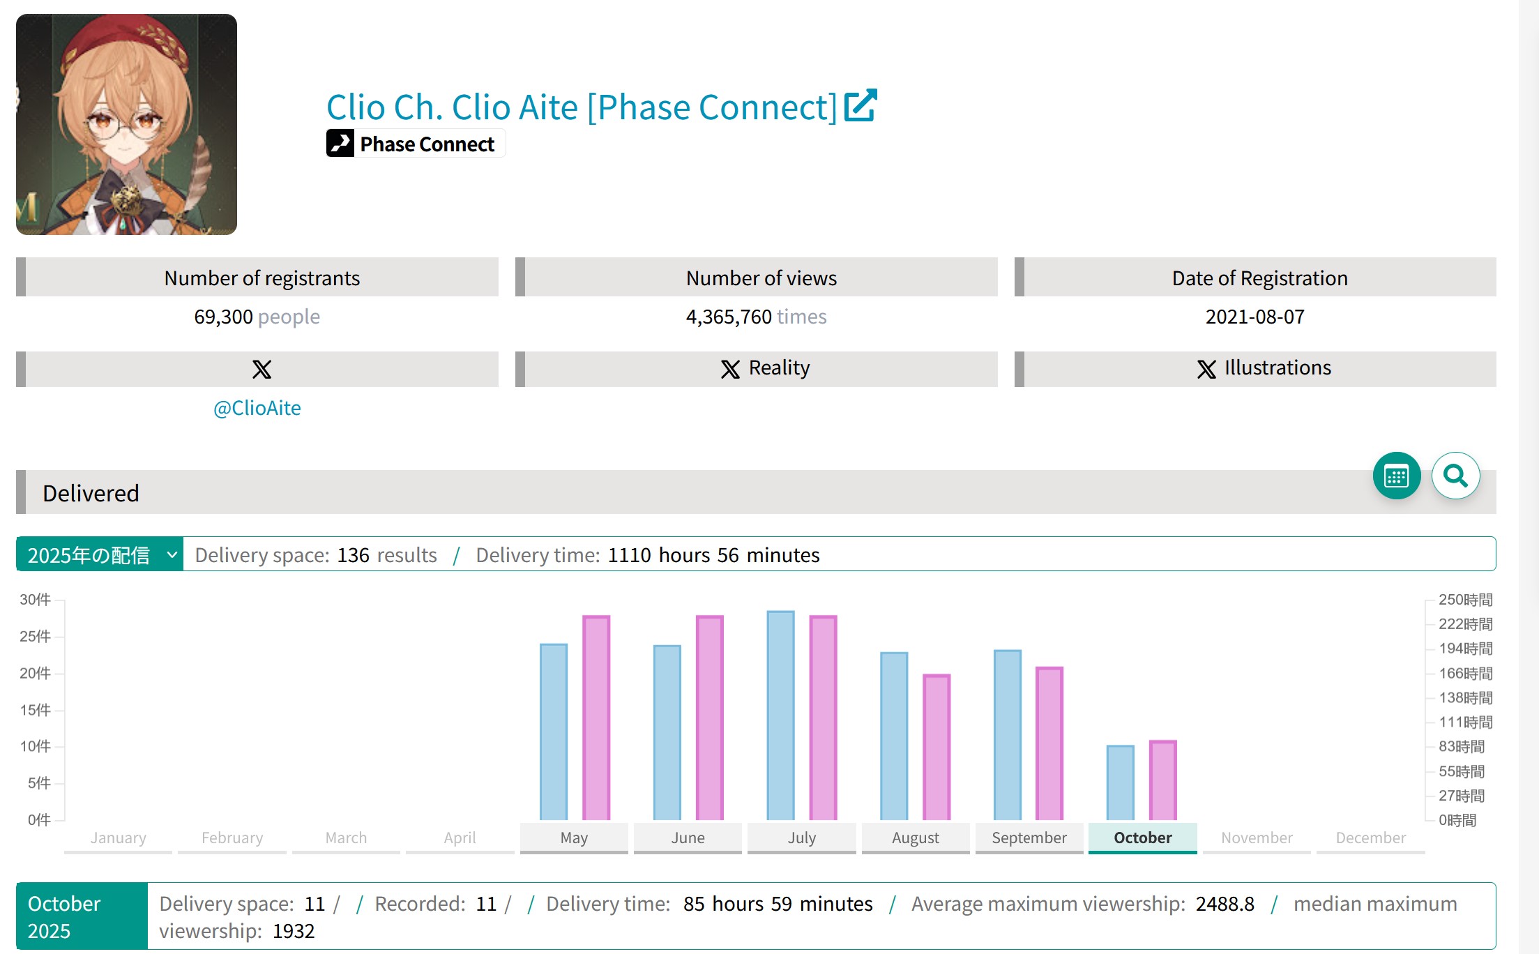The height and width of the screenshot is (954, 1539).
Task: Select the September month tab
Action: coord(1029,838)
